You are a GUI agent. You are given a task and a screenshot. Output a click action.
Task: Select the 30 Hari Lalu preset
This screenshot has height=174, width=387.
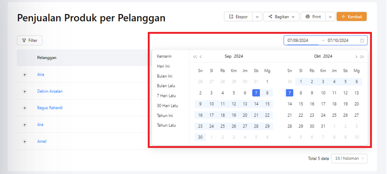[167, 105]
